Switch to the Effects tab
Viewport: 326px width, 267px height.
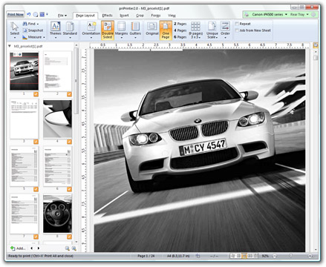tap(107, 16)
